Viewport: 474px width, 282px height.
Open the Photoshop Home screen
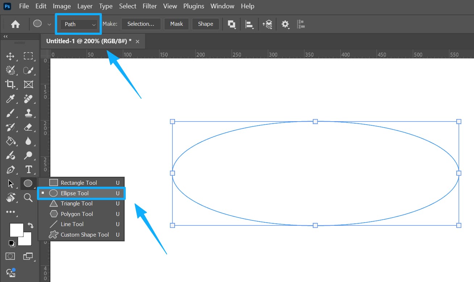pos(14,24)
